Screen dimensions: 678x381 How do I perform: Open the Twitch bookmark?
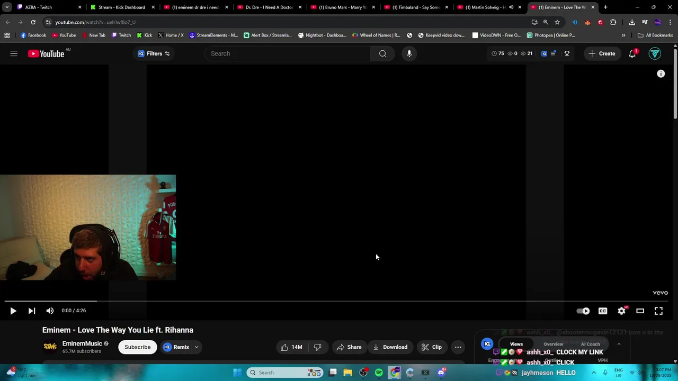tap(121, 35)
